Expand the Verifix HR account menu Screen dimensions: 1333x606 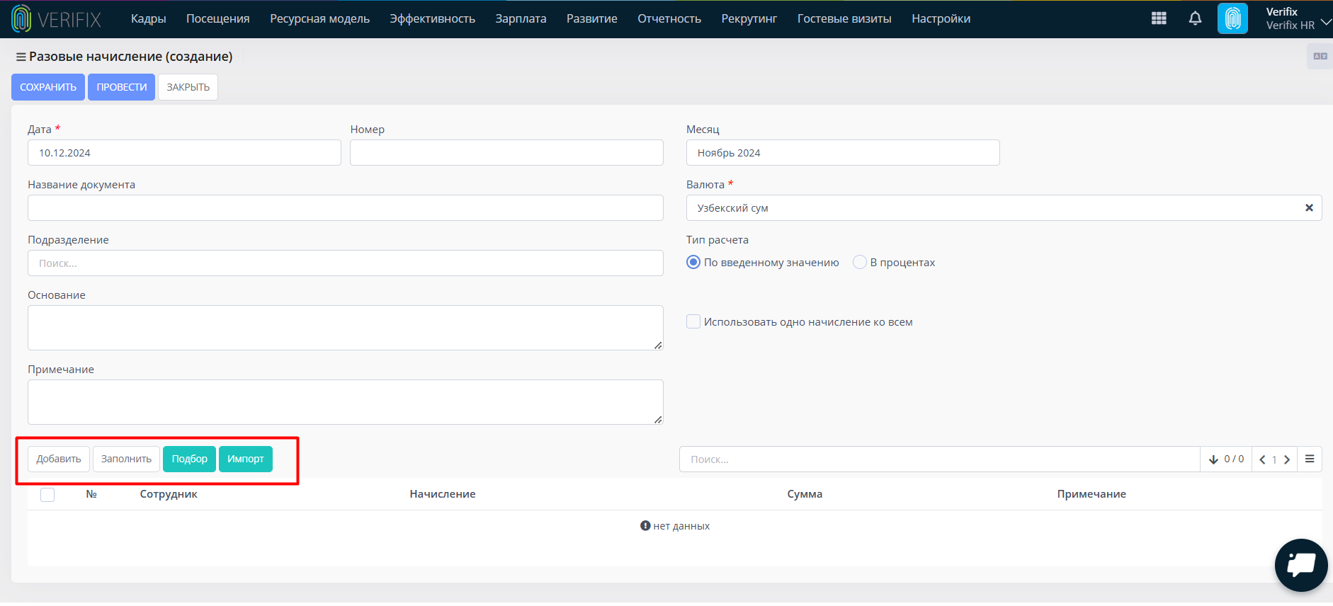1299,18
